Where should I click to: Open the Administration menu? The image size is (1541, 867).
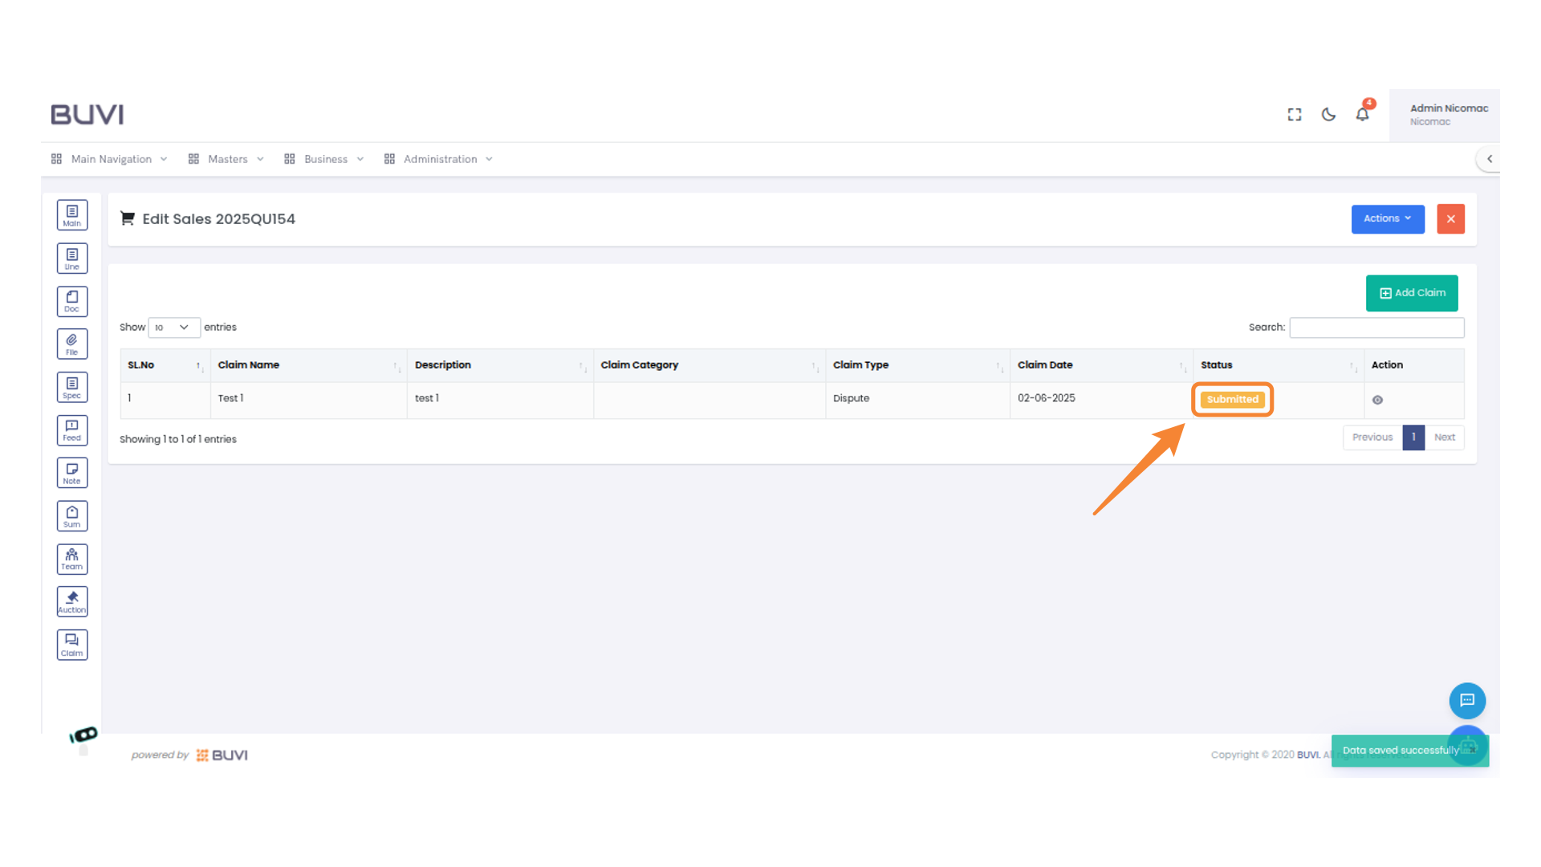440,158
